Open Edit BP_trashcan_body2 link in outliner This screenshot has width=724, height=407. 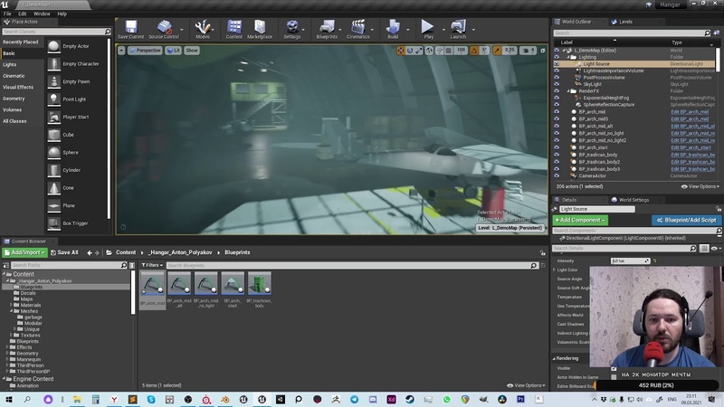[x=692, y=162]
